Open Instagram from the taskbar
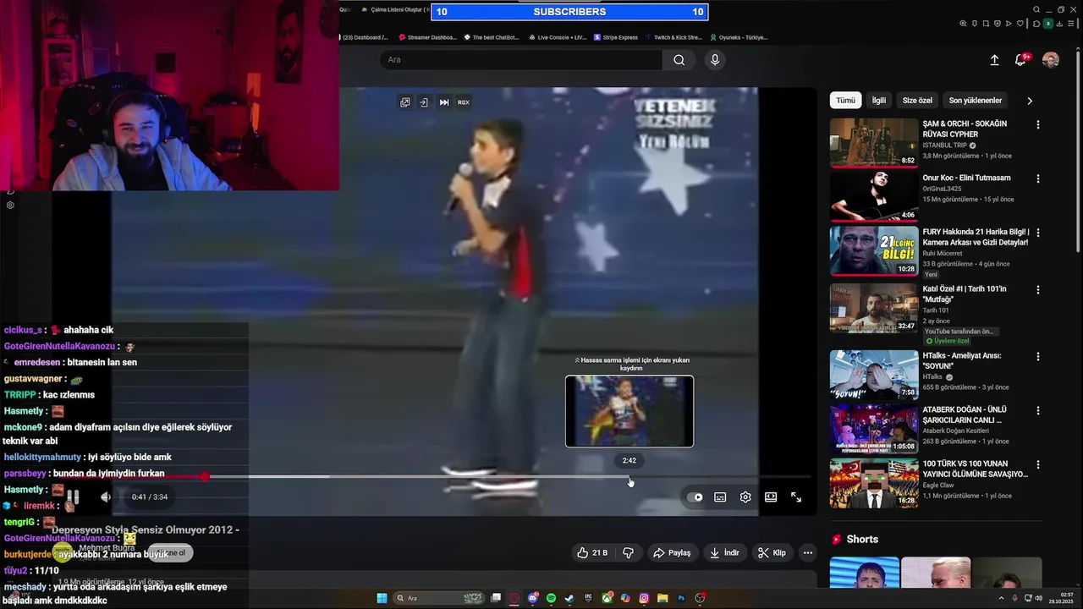1083x609 pixels. coord(644,598)
